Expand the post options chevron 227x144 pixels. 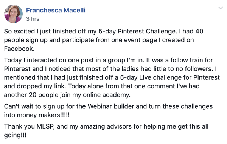point(221,8)
